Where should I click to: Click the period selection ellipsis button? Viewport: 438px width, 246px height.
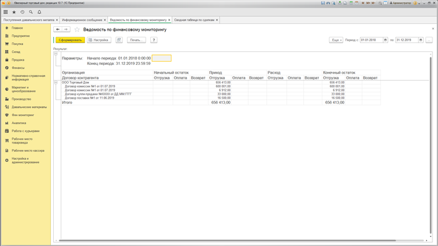coord(429,40)
